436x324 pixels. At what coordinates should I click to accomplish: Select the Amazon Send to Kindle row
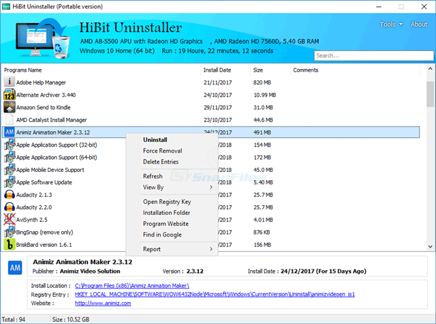(211, 108)
